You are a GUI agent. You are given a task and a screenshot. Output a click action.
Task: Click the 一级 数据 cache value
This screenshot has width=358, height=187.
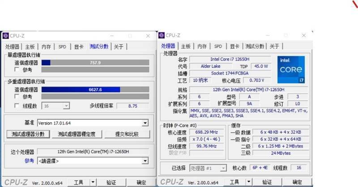coord(281,132)
